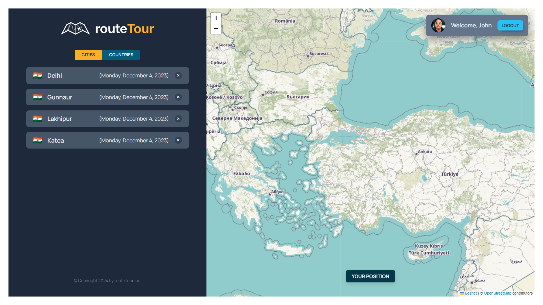This screenshot has height=305, width=543.
Task: Delete Katea from the list
Action: [178, 140]
